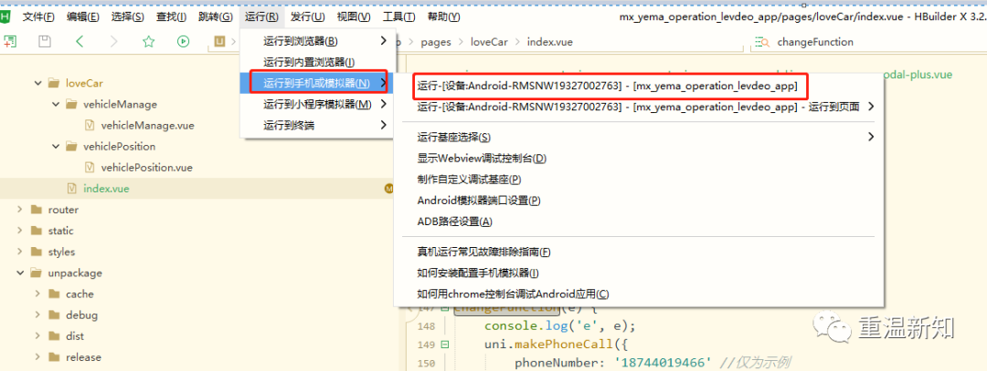Open the 查找(I) menu
The height and width of the screenshot is (371, 987).
(x=171, y=17)
